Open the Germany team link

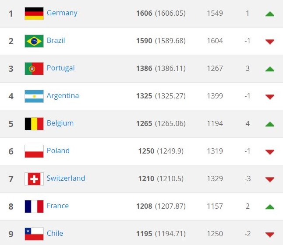point(62,13)
